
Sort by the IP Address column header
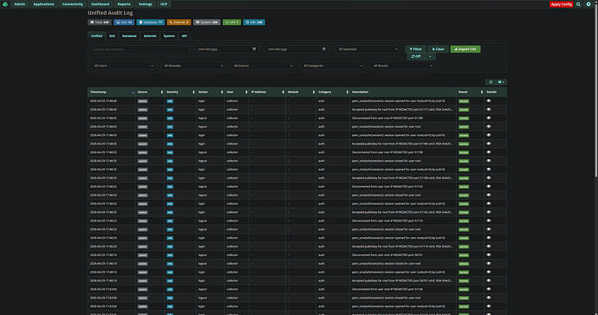coord(267,93)
